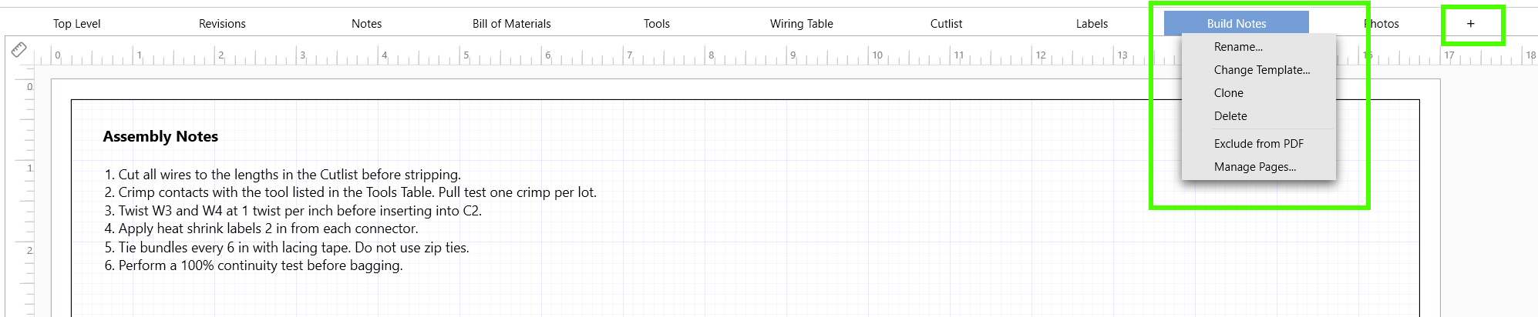Add a new page with plus button
The width and height of the screenshot is (1538, 317).
(x=1470, y=24)
